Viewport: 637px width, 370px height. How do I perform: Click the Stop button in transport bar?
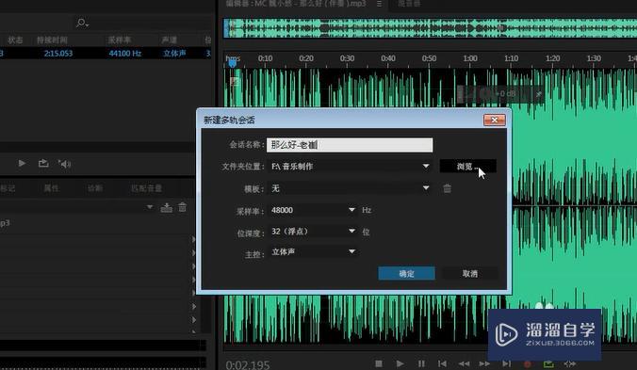click(379, 364)
